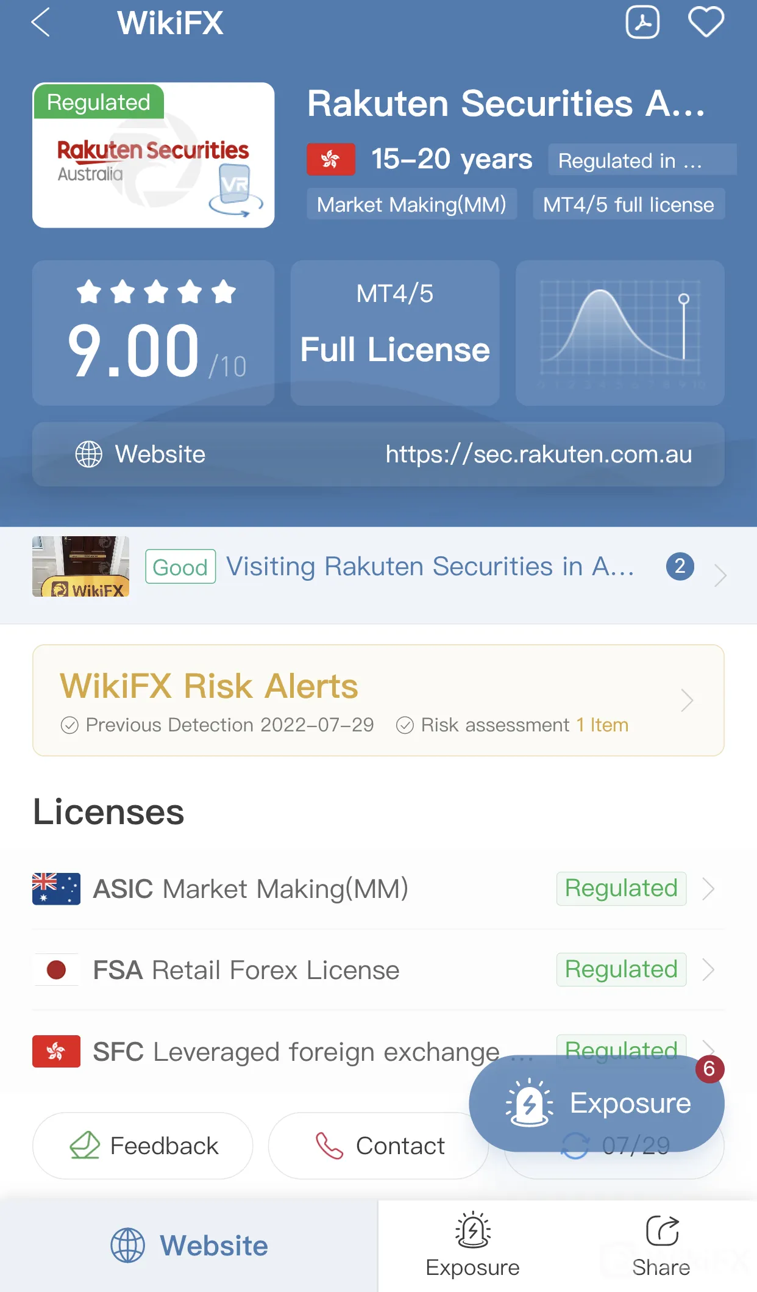Open the Rakuten Securities VR logo card
757x1292 pixels.
click(x=153, y=155)
